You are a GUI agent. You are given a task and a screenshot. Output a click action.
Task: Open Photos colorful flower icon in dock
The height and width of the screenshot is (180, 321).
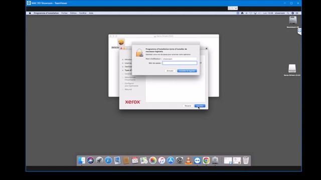(x=152, y=160)
